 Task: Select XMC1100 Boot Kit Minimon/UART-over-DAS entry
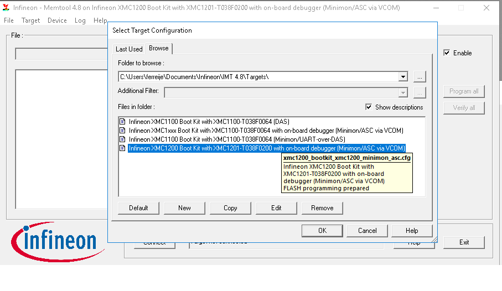point(237,139)
